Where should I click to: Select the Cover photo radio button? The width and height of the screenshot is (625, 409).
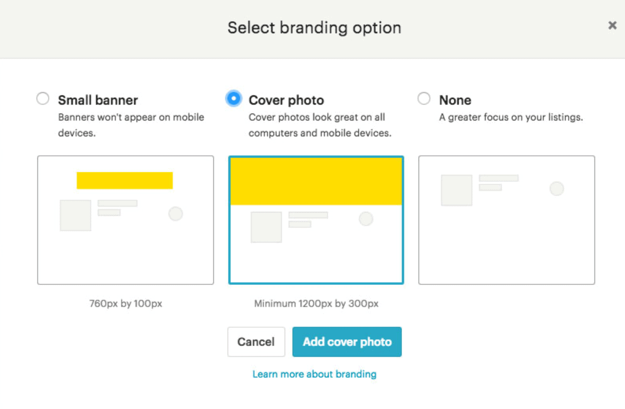coord(233,98)
